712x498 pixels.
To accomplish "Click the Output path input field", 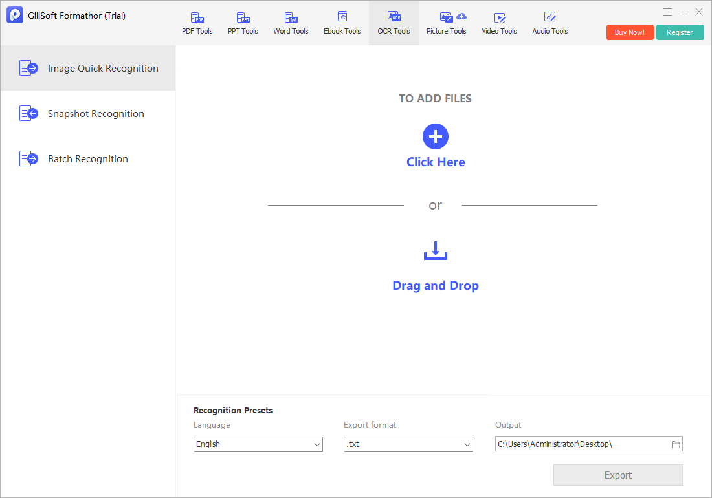I will 582,444.
